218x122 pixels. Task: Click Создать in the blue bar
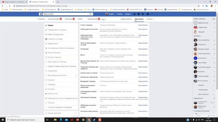coord(128,14)
